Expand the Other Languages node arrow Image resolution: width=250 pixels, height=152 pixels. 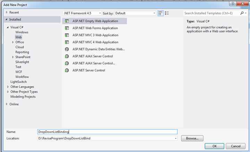pos(8,87)
